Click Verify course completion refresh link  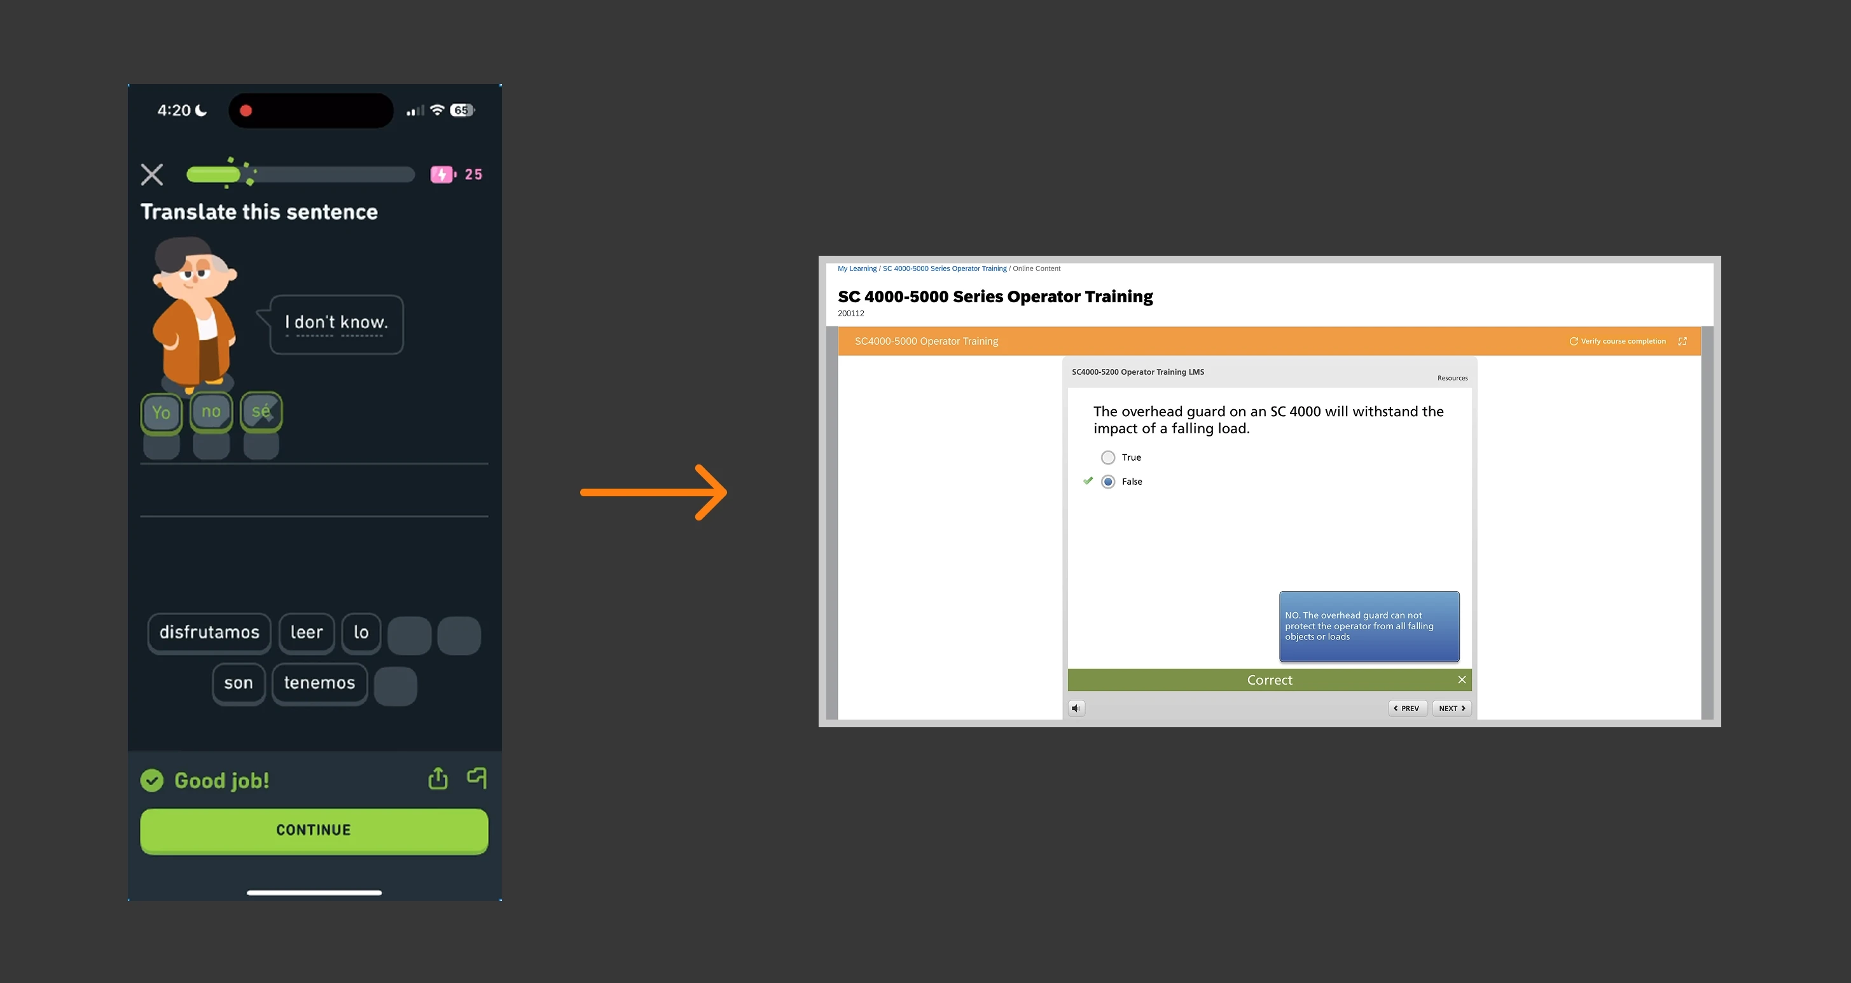coord(1617,341)
